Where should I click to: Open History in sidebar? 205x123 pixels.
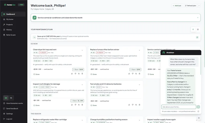click(14, 30)
